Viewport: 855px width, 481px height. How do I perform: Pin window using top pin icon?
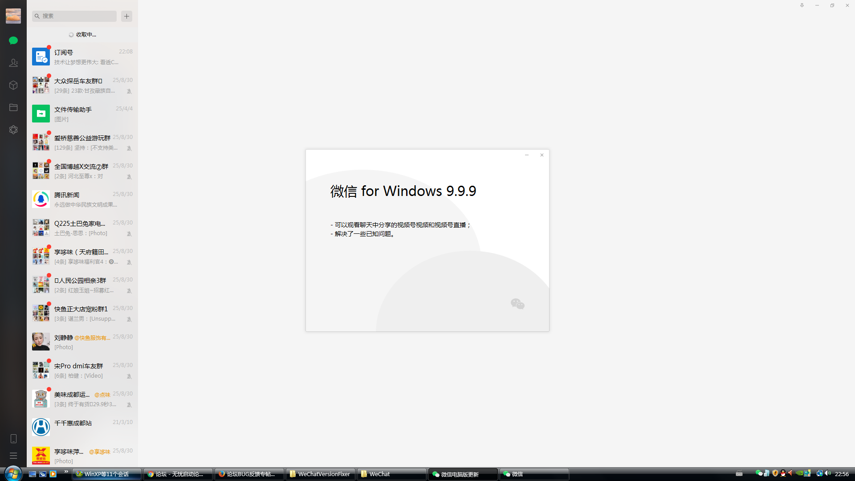click(x=802, y=5)
